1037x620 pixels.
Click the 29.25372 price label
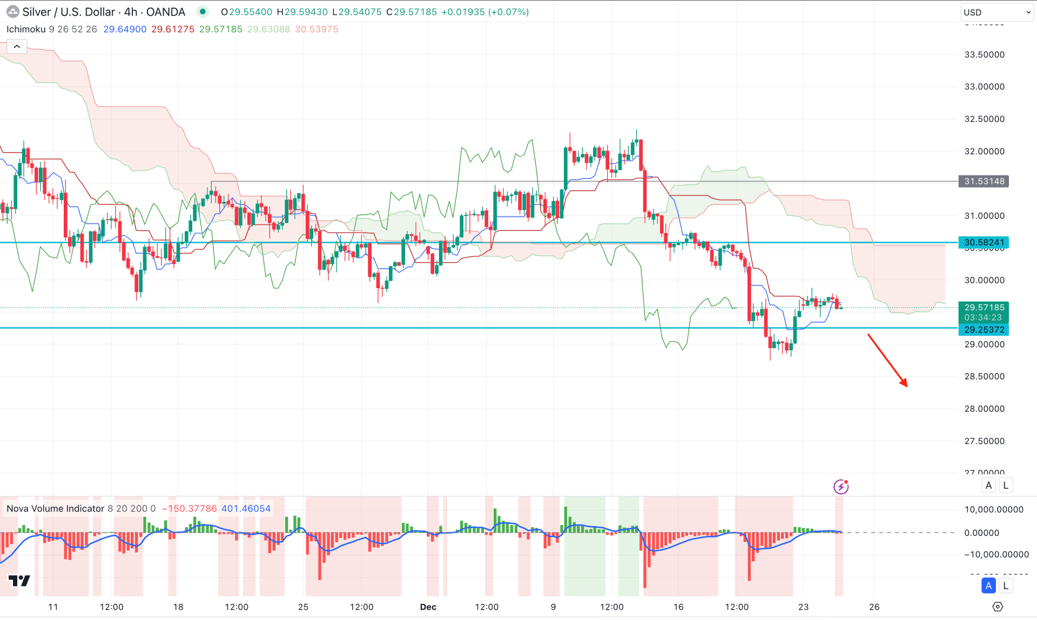coord(984,330)
